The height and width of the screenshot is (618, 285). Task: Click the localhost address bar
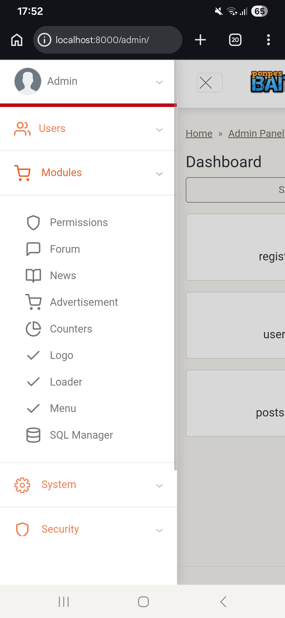pos(108,40)
